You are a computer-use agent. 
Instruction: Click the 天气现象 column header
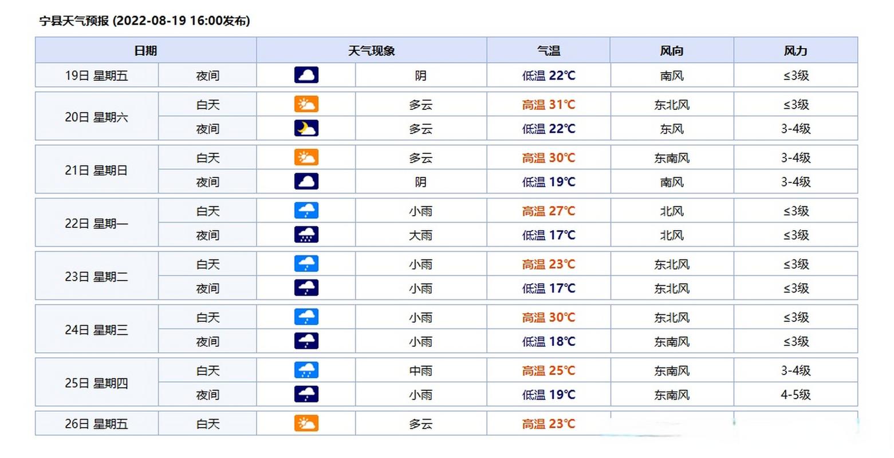click(x=372, y=50)
